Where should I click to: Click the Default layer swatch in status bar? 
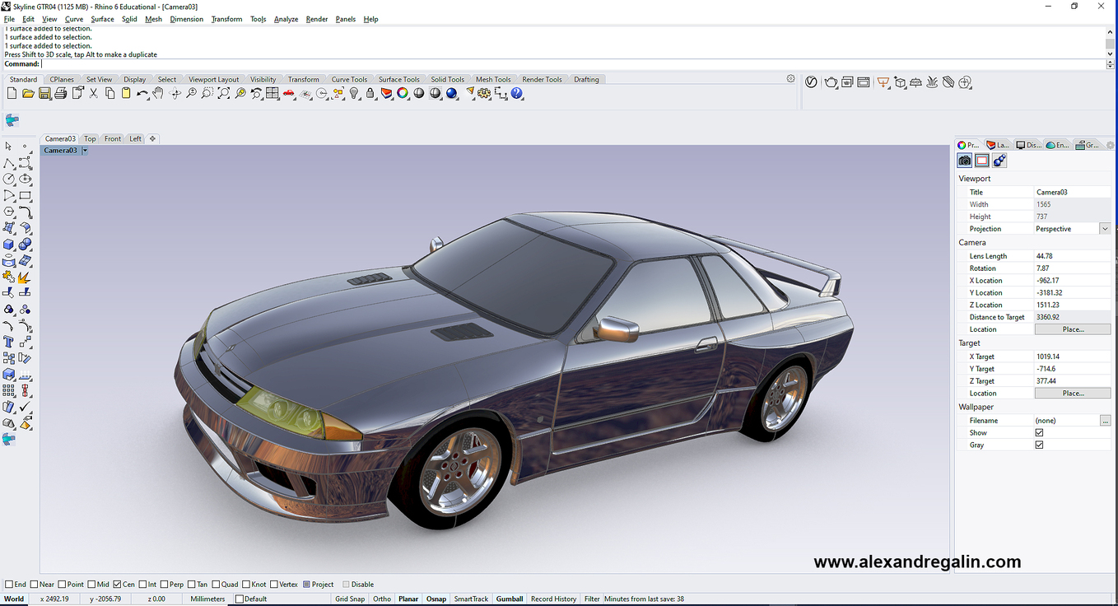point(240,599)
